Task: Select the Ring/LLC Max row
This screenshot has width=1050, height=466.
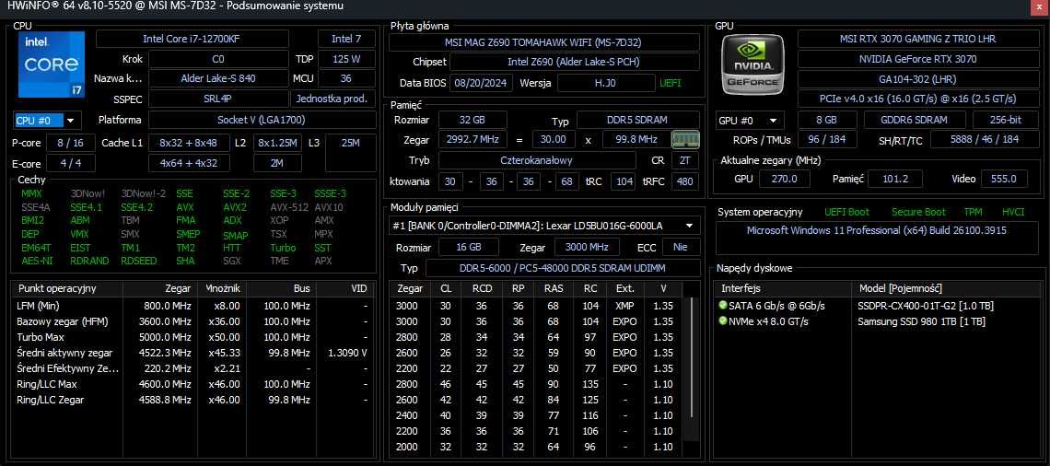Action: (192, 384)
